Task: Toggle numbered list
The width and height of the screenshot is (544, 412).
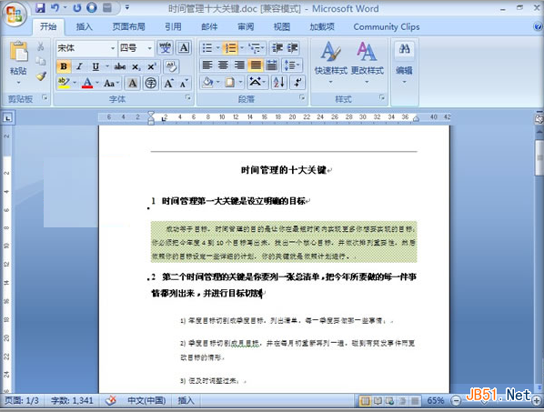Action: [230, 47]
